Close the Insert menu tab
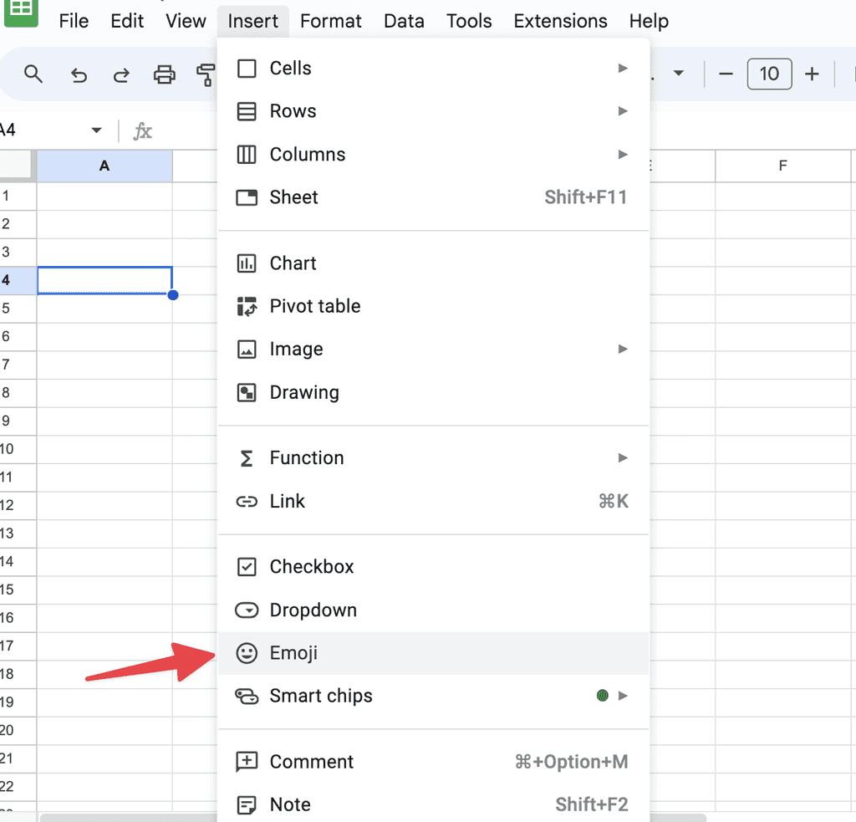 (252, 21)
